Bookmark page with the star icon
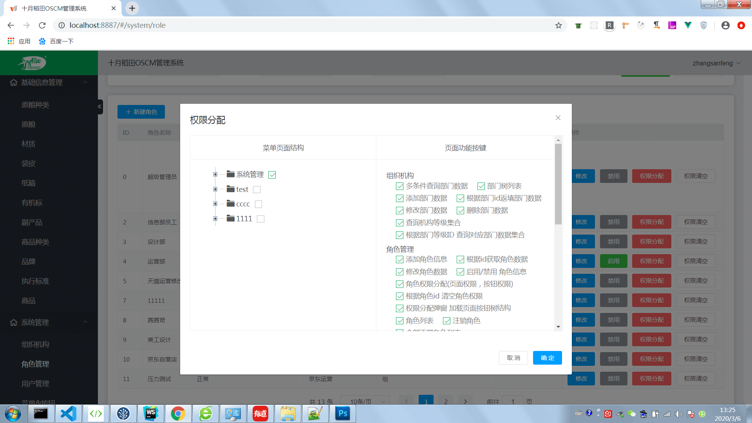The width and height of the screenshot is (752, 423). pyautogui.click(x=559, y=25)
